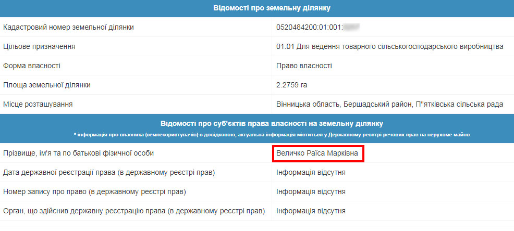Click the 'Орган, що здійснив державну реєстрацію' label
The height and width of the screenshot is (231, 514).
pos(134,211)
